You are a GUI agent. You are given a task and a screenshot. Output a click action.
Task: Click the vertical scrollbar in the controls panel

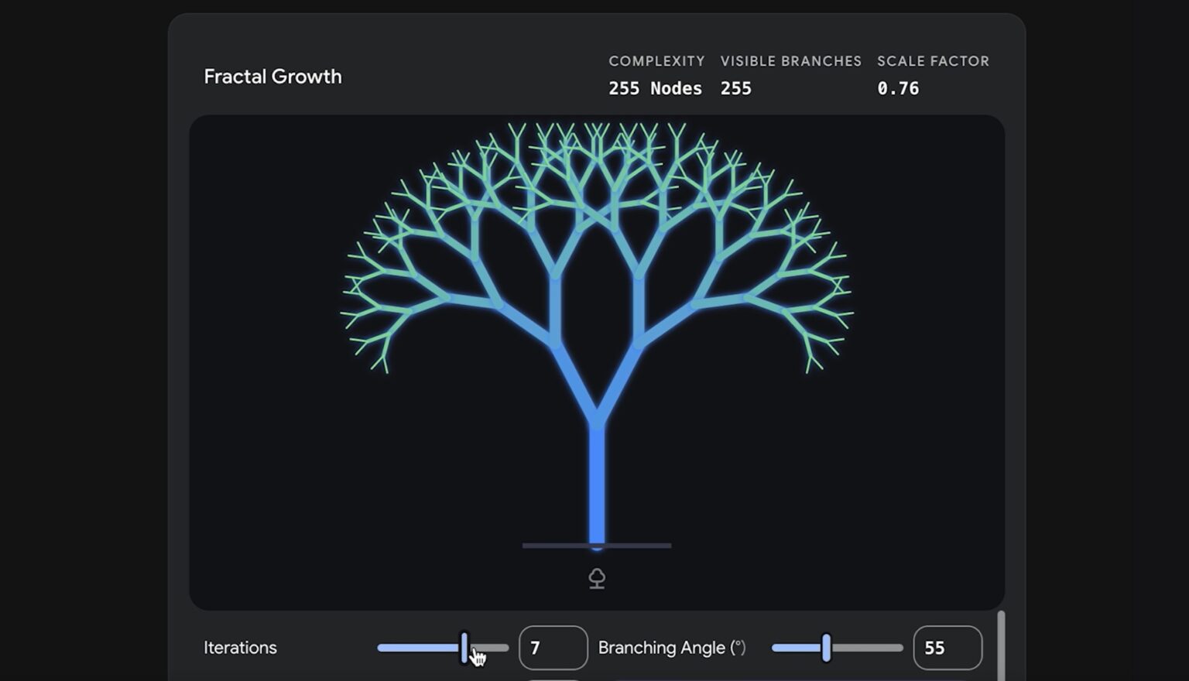[x=1001, y=646]
